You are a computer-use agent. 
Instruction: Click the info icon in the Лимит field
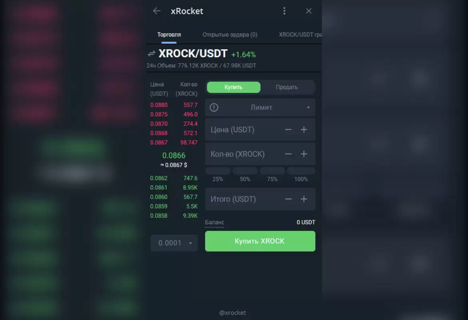[214, 108]
